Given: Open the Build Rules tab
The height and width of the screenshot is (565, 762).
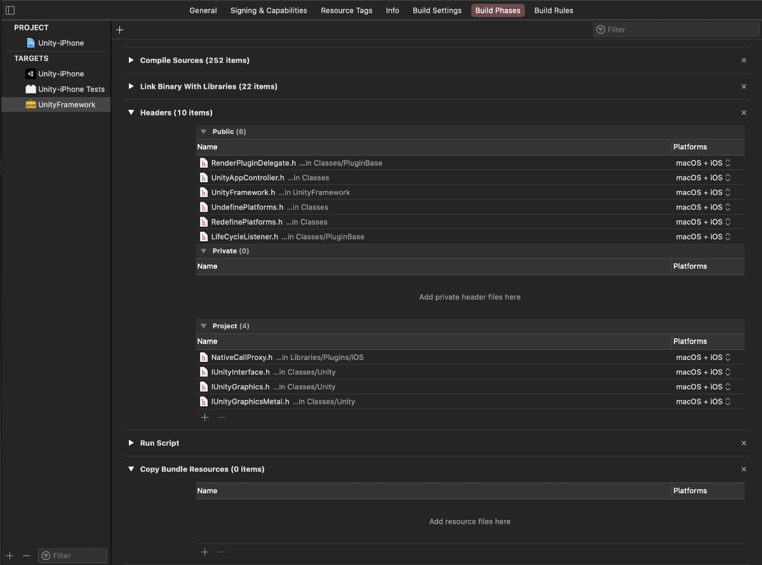Looking at the screenshot, I should tap(554, 11).
